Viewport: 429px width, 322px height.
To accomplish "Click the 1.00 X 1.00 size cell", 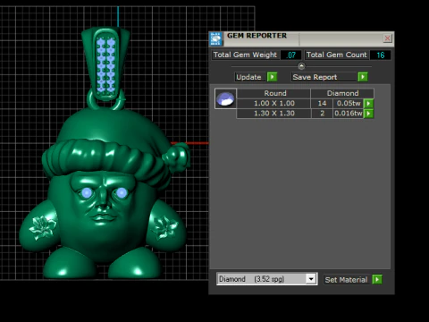I will coord(273,104).
